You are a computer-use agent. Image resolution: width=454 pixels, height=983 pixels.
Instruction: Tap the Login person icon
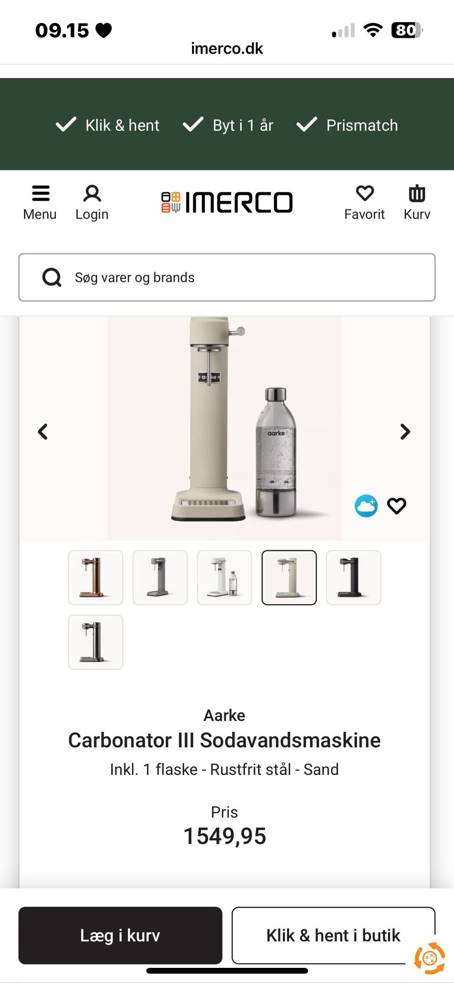point(92,193)
